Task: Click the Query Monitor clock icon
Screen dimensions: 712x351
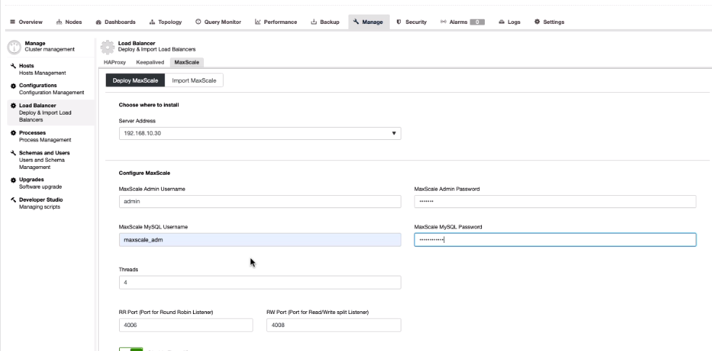Action: [198, 22]
